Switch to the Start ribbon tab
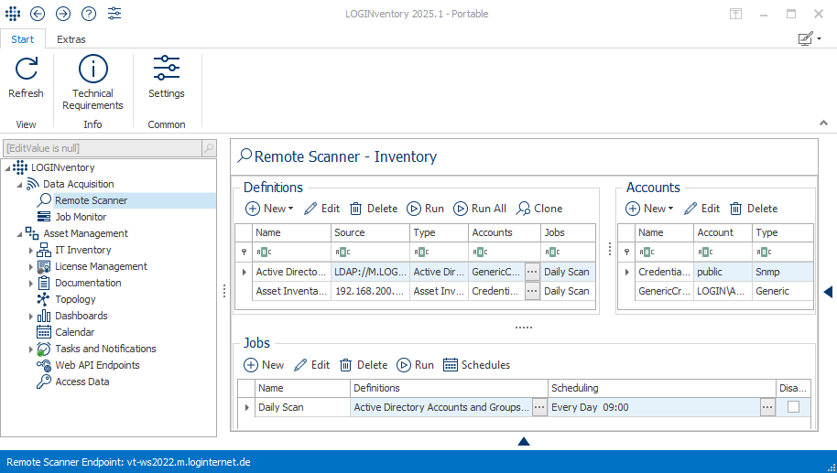The height and width of the screenshot is (473, 837). coord(22,39)
